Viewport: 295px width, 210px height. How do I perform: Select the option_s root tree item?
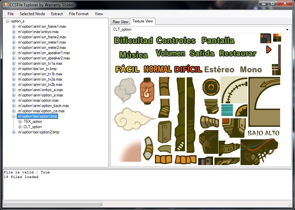tap(18, 21)
